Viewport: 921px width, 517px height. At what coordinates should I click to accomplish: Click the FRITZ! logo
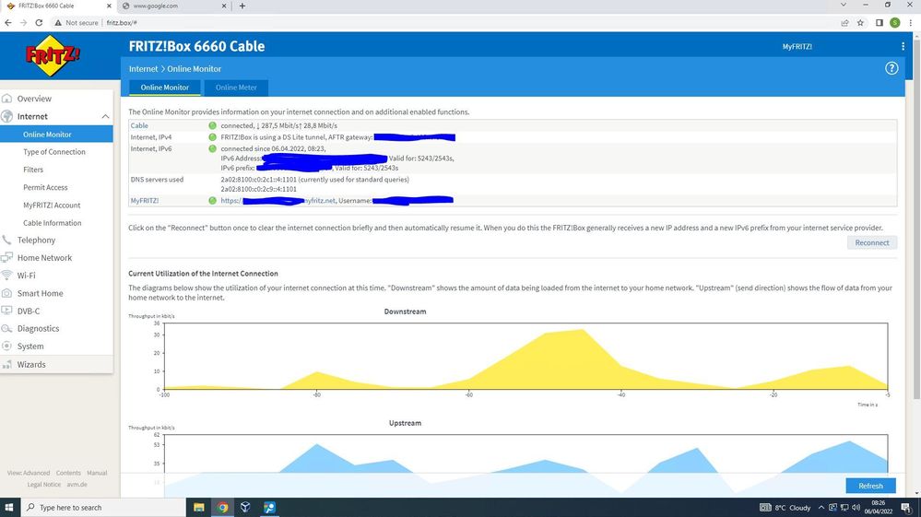pos(53,55)
